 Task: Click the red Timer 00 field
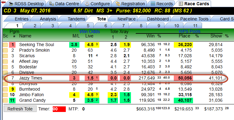click(x=59, y=109)
